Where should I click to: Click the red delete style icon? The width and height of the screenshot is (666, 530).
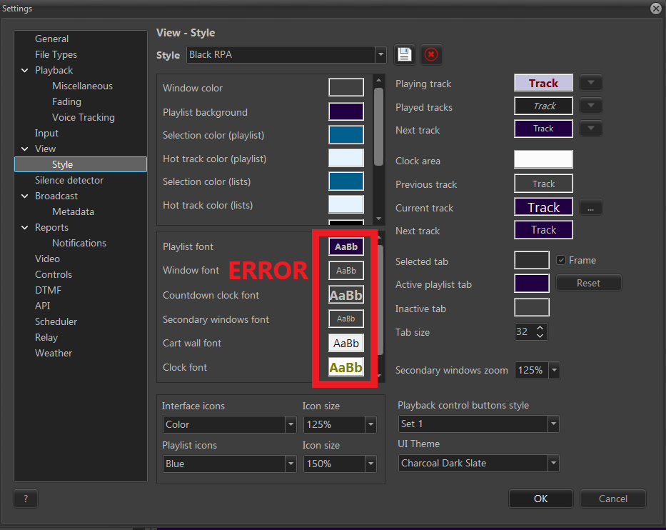point(430,54)
